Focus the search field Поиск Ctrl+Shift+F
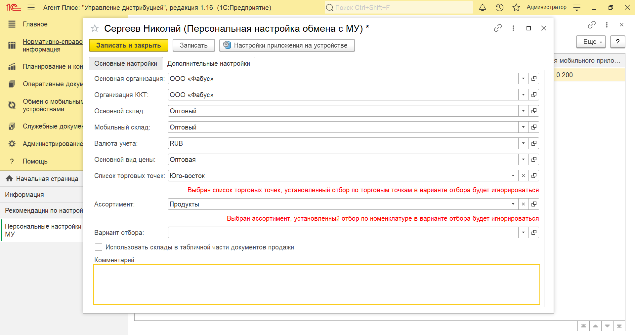The height and width of the screenshot is (335, 635). coord(399,8)
